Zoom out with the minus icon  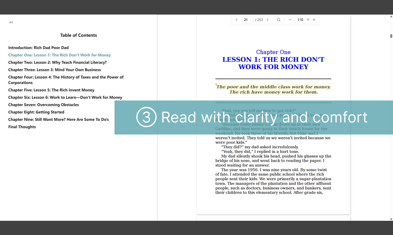[x=290, y=20]
